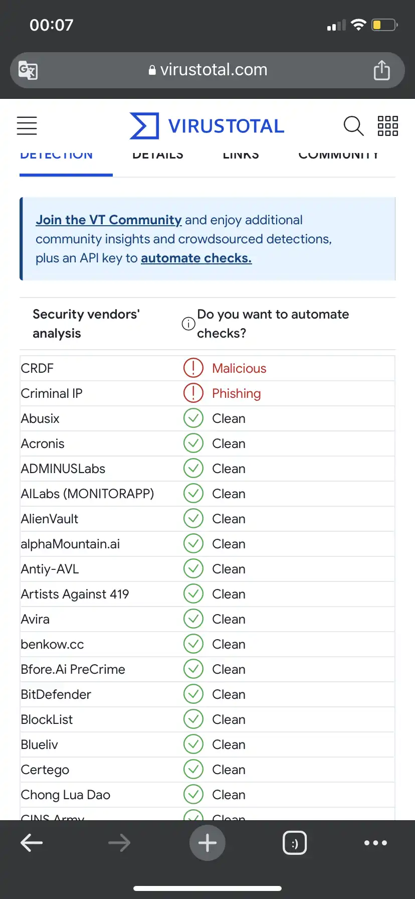
Task: Select the CRDF vendor name
Action: [x=37, y=368]
